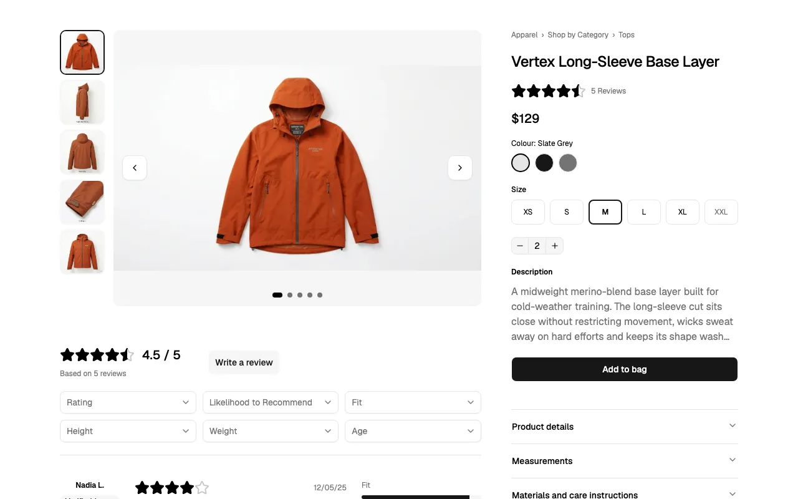Choose size XL option

pos(683,212)
